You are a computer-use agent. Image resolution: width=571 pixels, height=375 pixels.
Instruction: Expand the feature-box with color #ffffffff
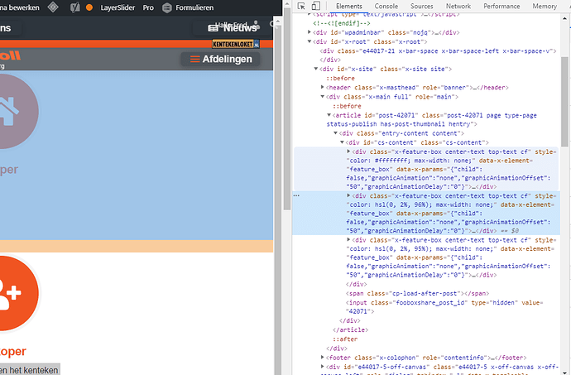tap(348, 151)
